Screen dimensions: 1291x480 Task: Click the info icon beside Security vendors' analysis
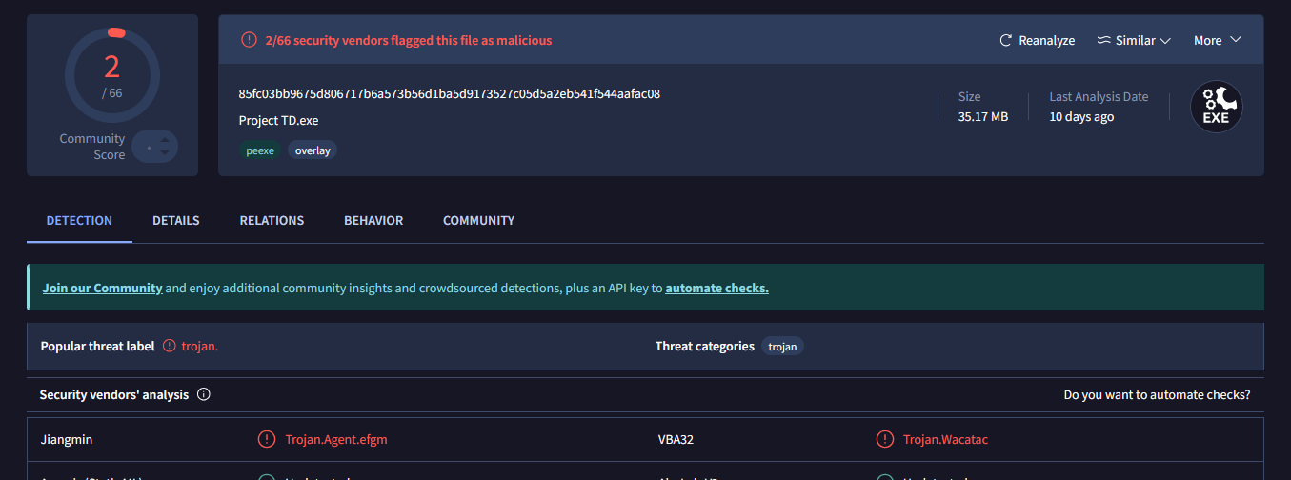click(x=204, y=394)
